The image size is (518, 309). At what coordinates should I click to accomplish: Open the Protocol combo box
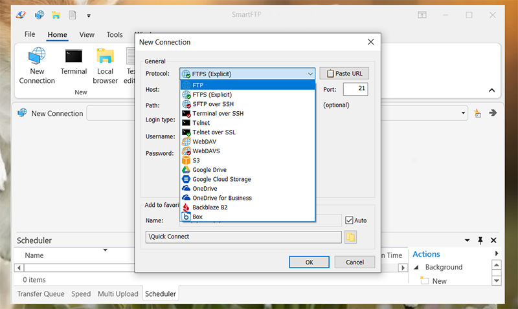coord(247,74)
